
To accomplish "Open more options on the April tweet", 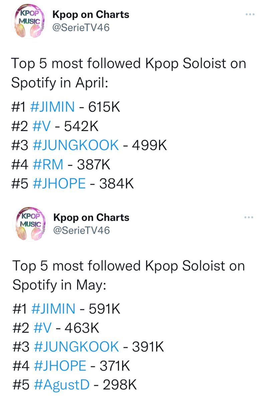I will [249, 15].
